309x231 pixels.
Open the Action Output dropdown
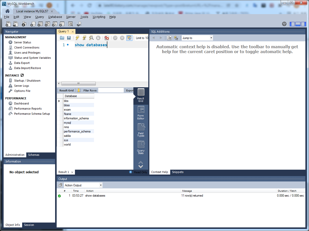(83, 185)
